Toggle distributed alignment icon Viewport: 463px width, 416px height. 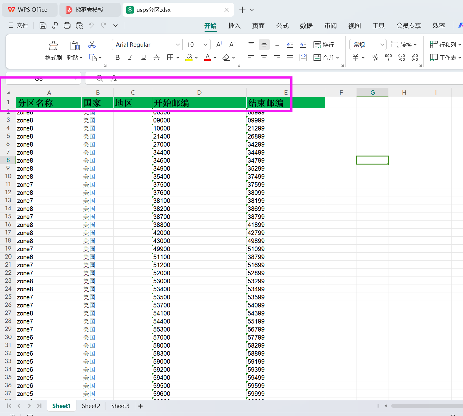pos(303,58)
